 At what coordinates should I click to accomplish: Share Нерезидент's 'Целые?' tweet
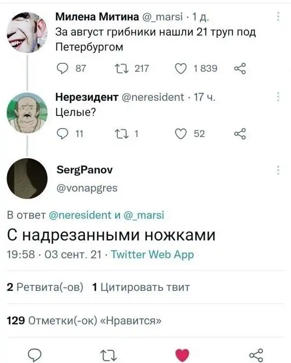pyautogui.click(x=240, y=134)
